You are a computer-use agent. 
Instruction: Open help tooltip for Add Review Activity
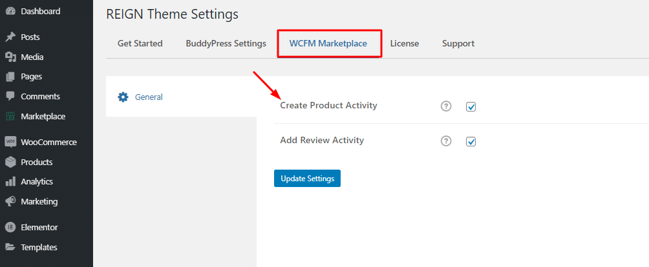(446, 141)
